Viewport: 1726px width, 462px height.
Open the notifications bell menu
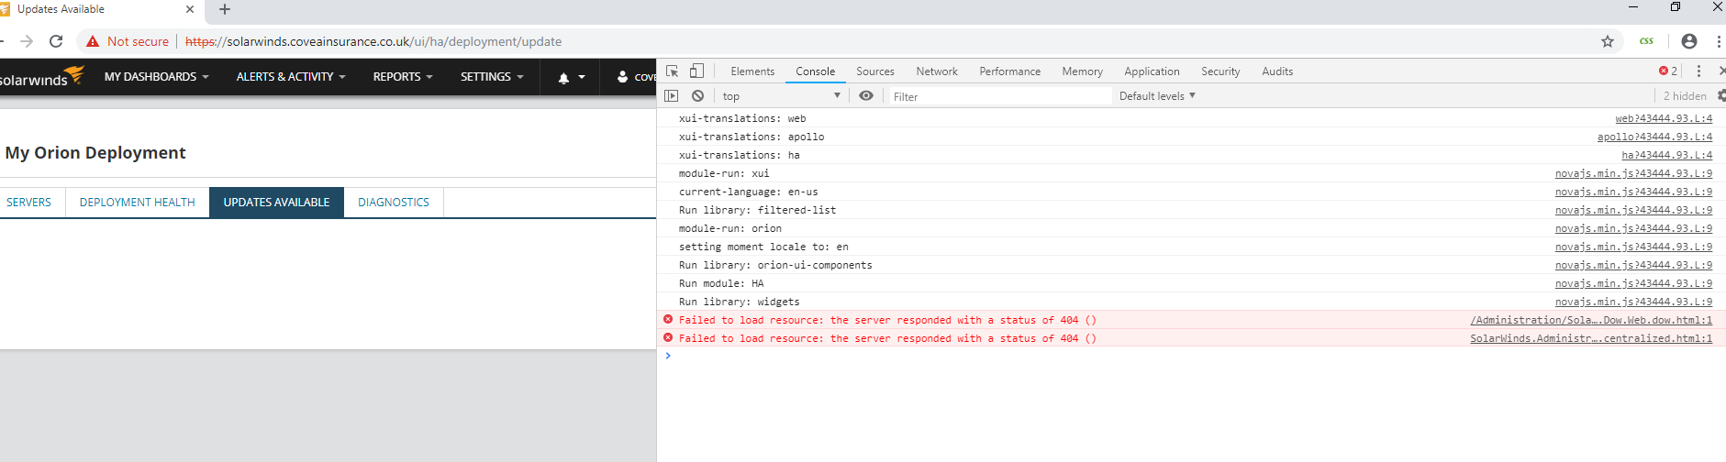571,78
